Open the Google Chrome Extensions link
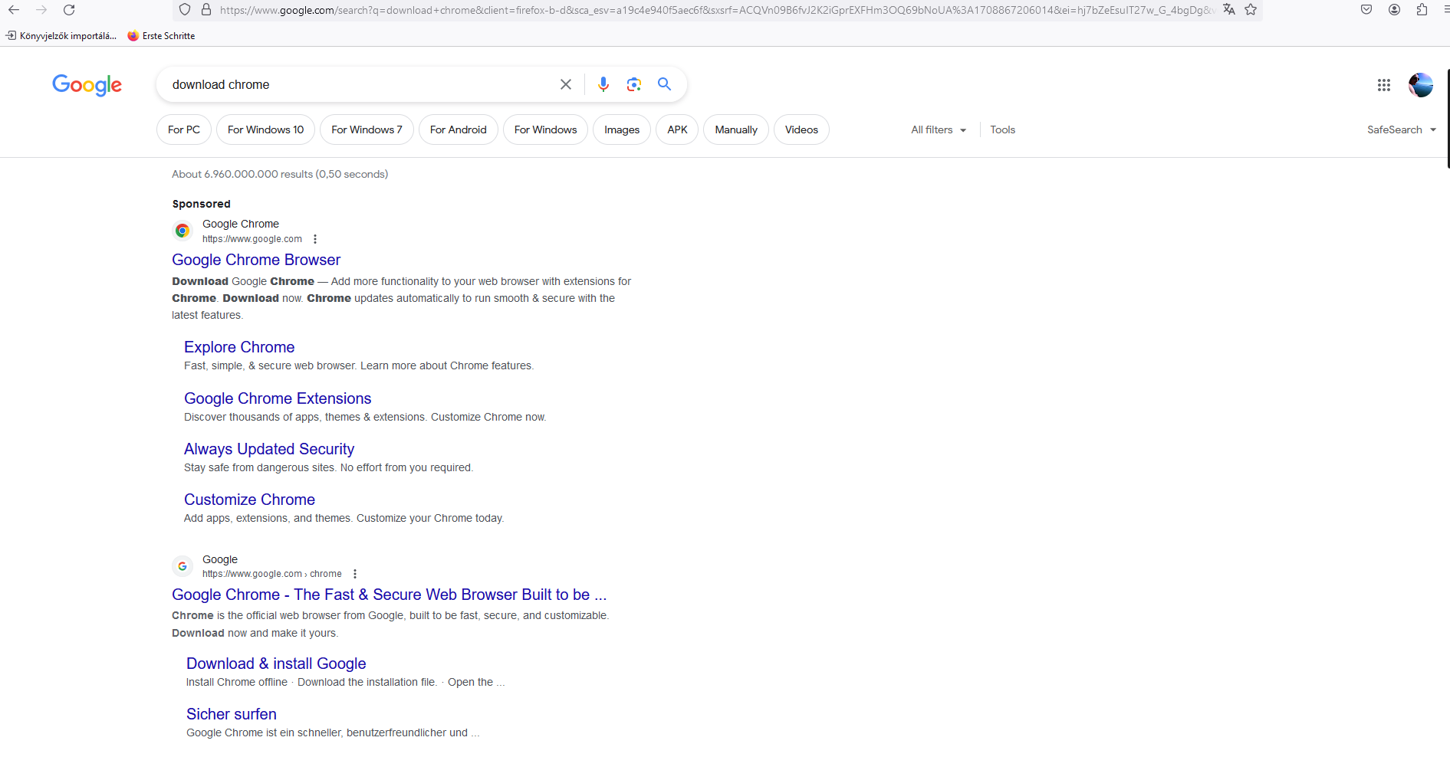1450x757 pixels. pos(278,398)
